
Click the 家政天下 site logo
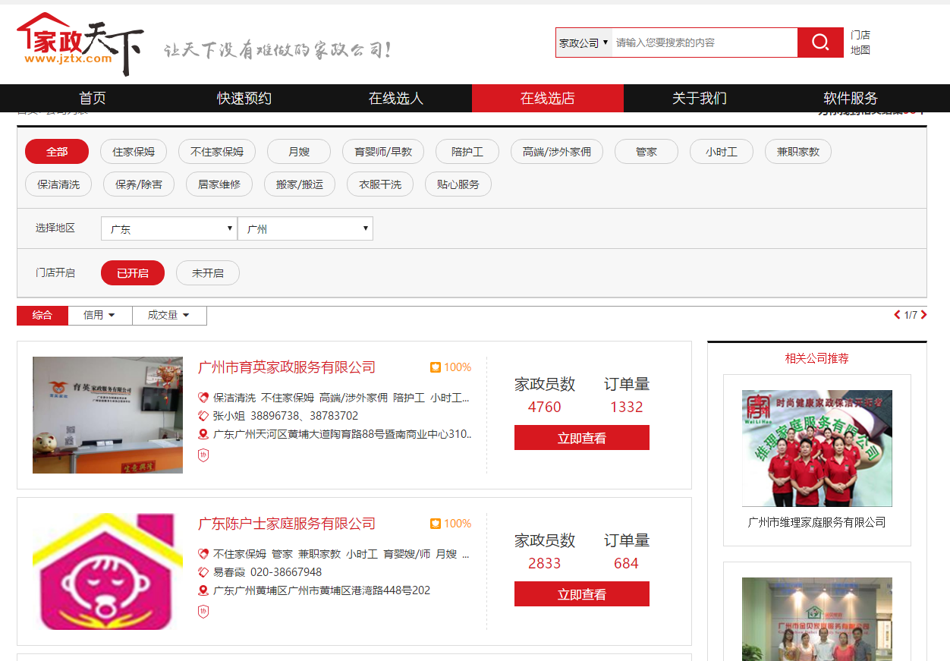pyautogui.click(x=80, y=44)
